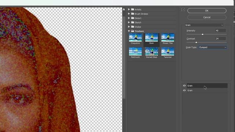Expand the Sketch filter folder

click(129, 22)
